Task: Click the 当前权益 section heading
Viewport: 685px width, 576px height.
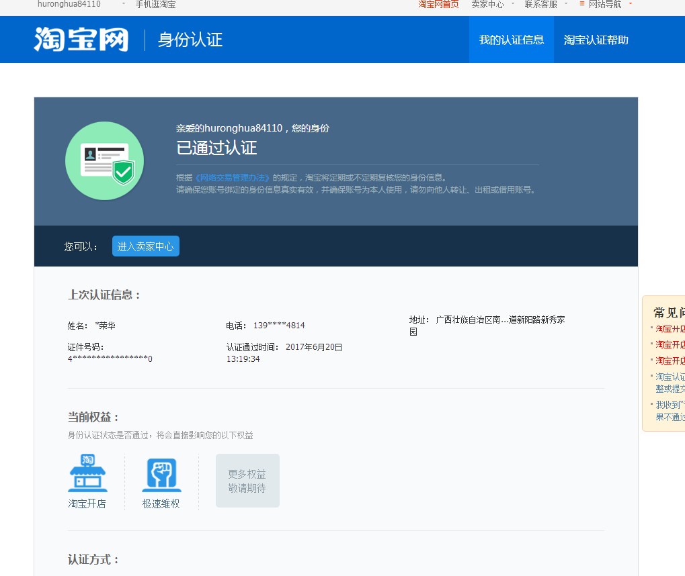Action: [93, 417]
